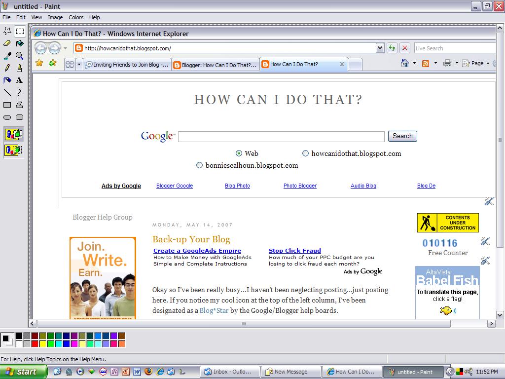The image size is (505, 379).
Task: Select bonniescalhoun.blogspot.com radio button
Action: [199, 165]
